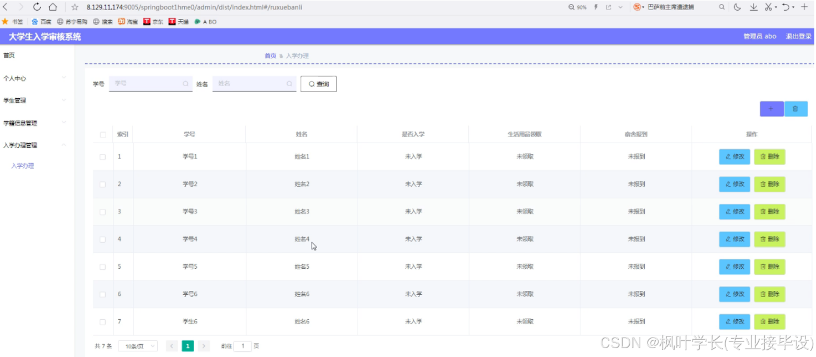Click 修改 for row 学号2

(x=735, y=184)
